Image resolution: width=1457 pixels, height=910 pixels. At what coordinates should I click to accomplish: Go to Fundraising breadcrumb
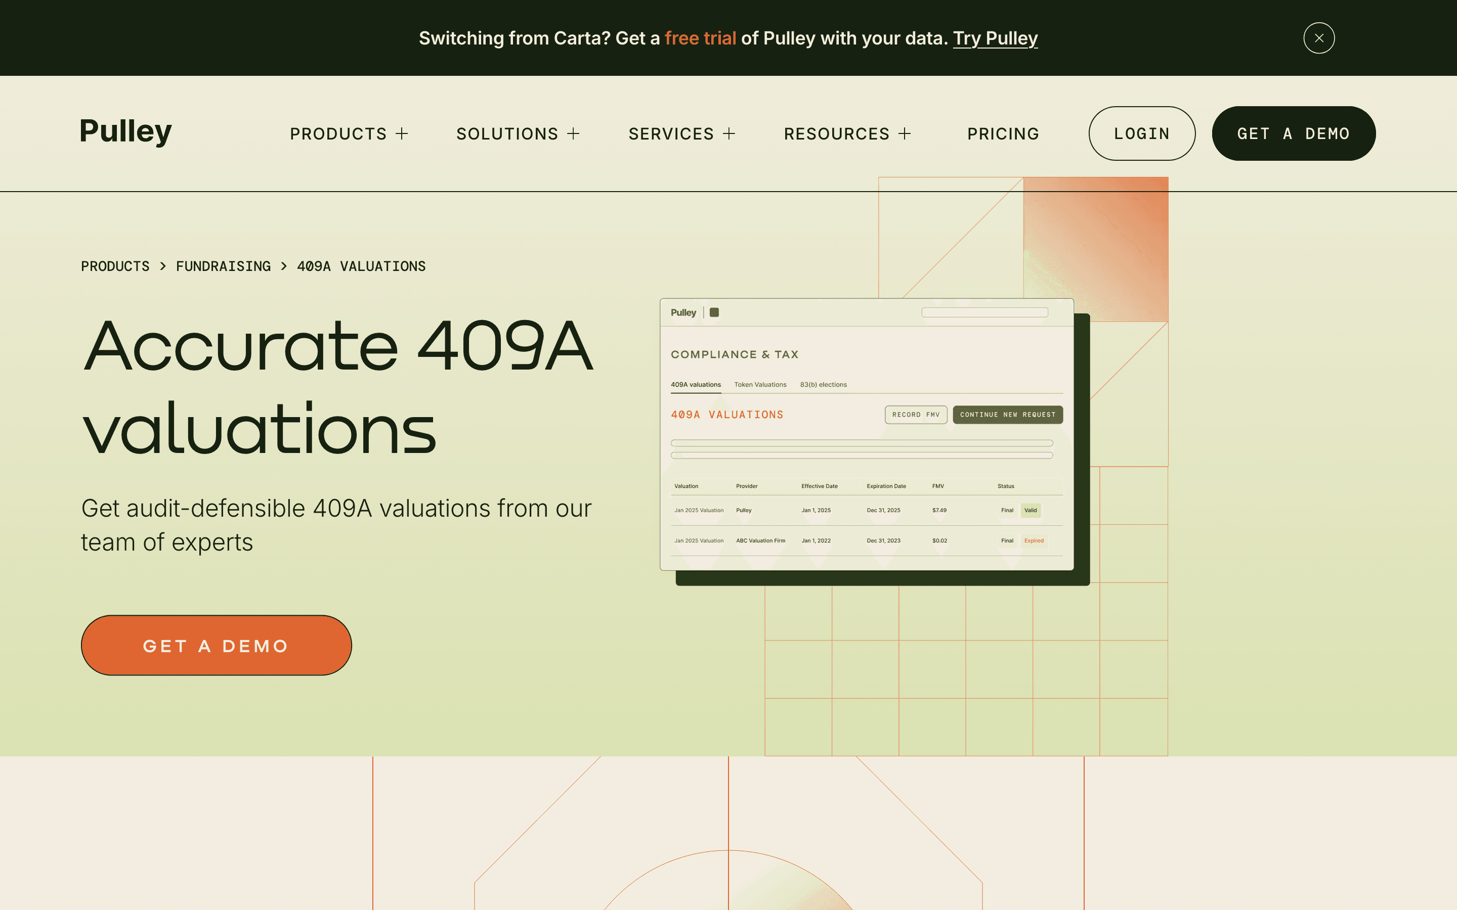(x=224, y=266)
